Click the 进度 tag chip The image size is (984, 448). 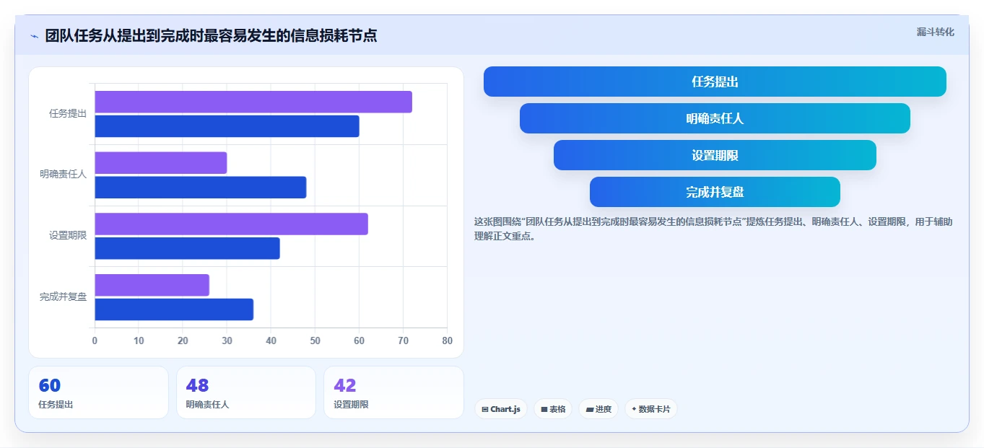pos(598,409)
